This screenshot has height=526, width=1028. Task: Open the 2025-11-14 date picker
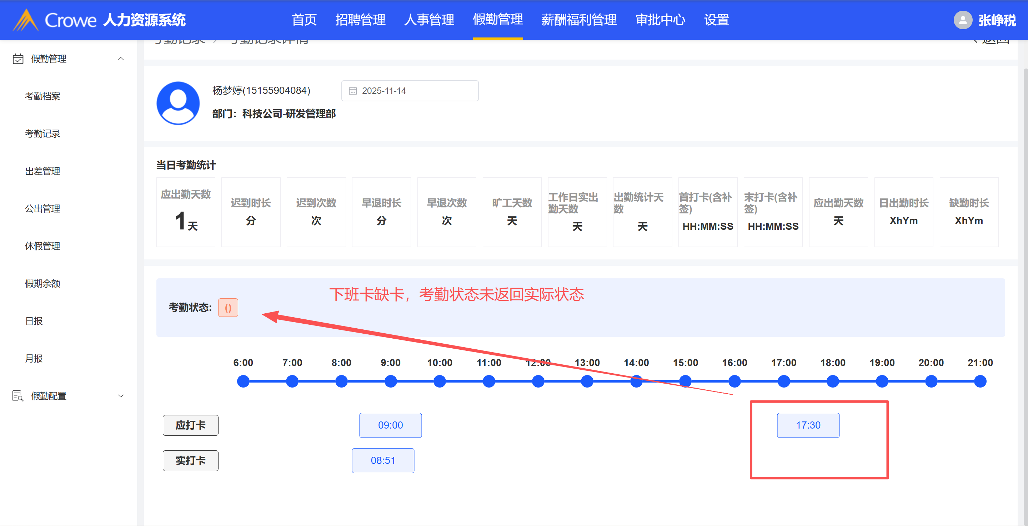[410, 91]
